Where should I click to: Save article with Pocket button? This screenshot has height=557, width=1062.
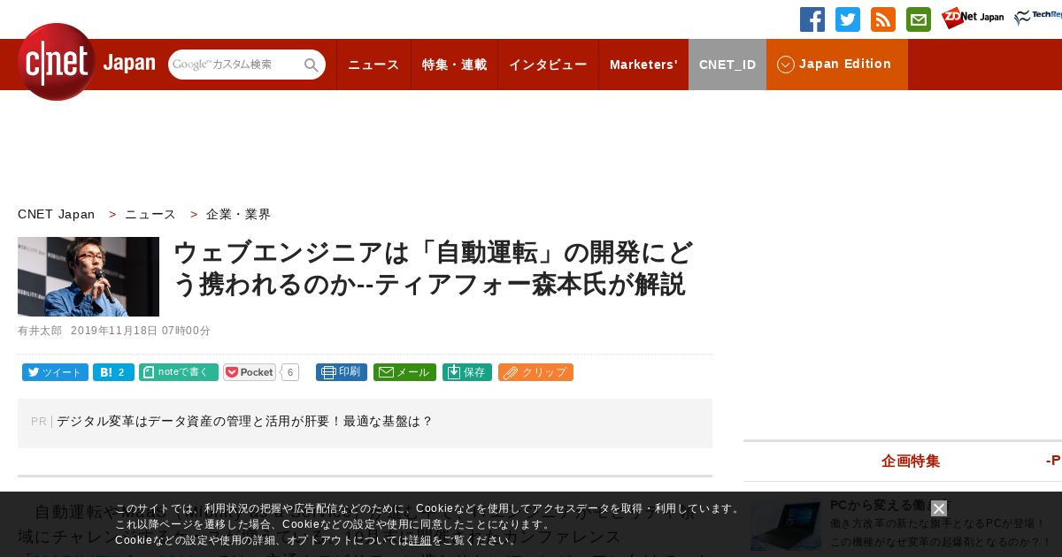[250, 372]
